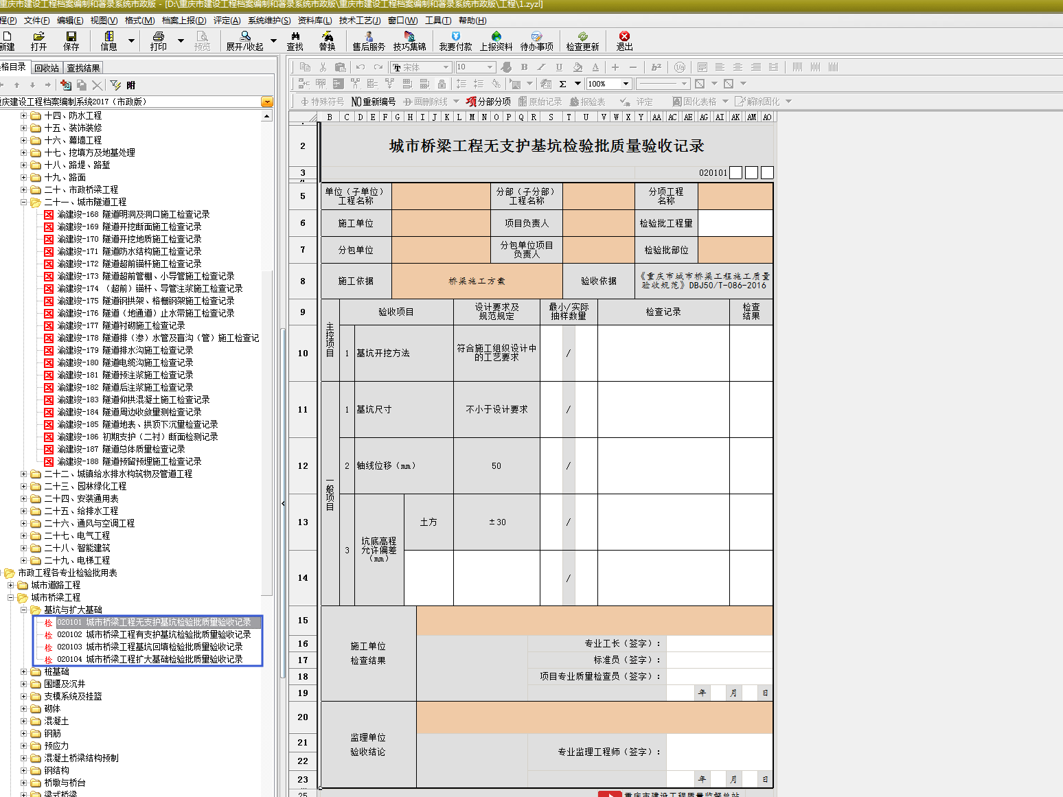The image size is (1063, 797).
Task: Click the redo arrow icon
Action: coord(378,67)
